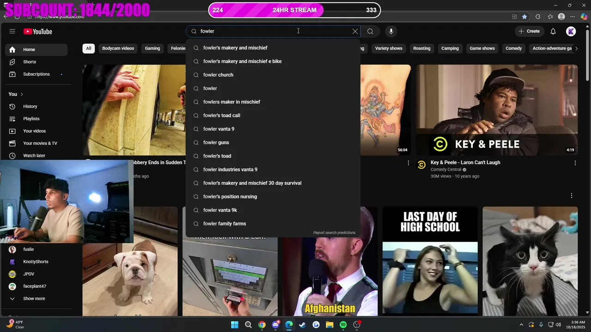Viewport: 591px width, 332px height.
Task: Open the YouTube hamburger guide menu
Action: pos(12,31)
